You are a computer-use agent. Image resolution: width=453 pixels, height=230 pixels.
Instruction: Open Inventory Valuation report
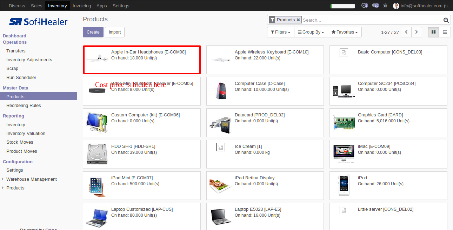(26, 133)
